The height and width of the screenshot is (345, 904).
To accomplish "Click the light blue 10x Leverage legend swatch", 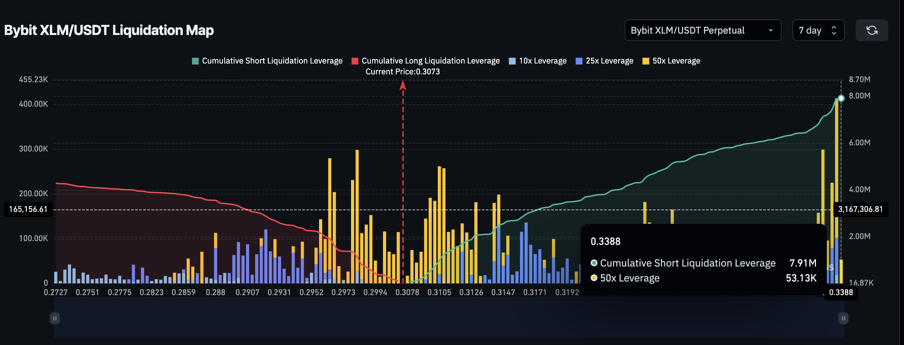I will [512, 61].
